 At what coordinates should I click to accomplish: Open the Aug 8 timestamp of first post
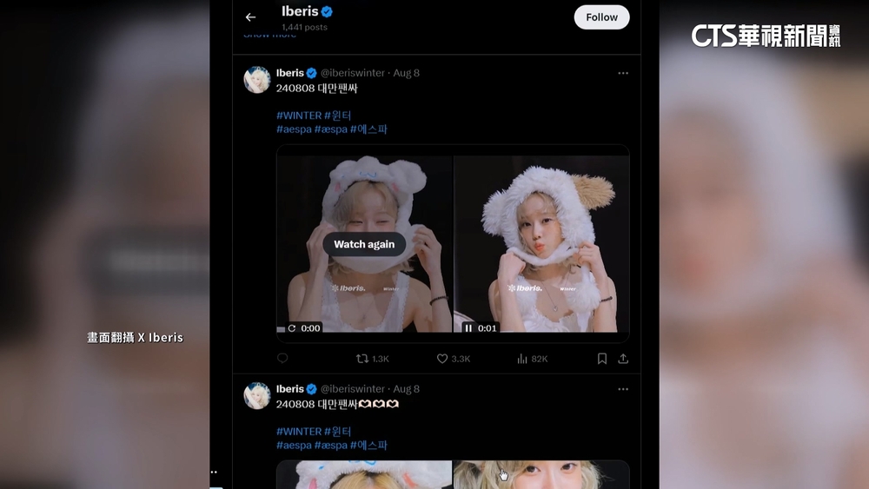click(406, 73)
